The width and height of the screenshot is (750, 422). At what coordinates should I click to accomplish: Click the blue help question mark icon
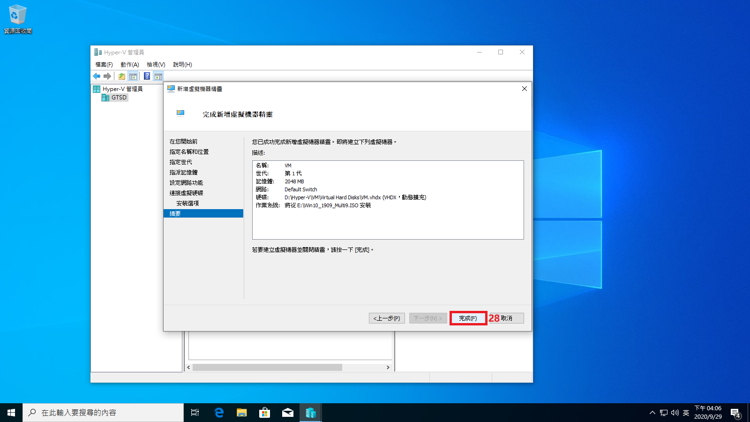(x=147, y=76)
